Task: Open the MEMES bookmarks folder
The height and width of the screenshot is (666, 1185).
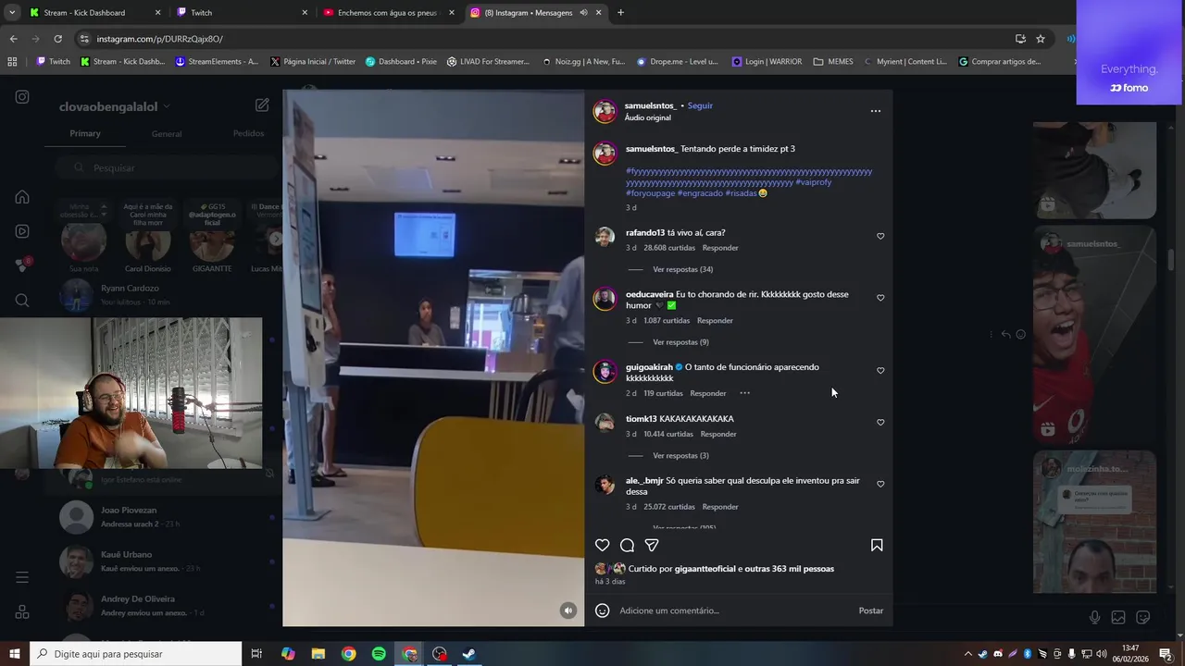Action: pyautogui.click(x=833, y=62)
